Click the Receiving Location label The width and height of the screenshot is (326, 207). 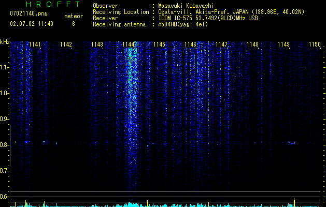(121, 12)
